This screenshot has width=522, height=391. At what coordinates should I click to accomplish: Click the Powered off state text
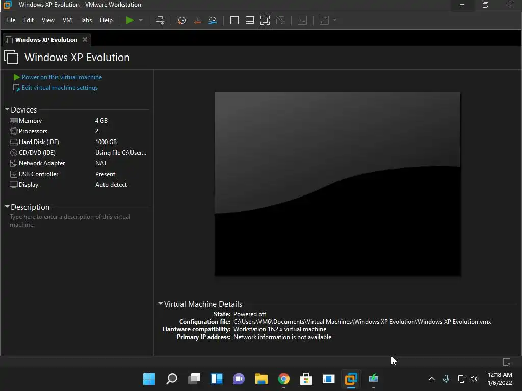(250, 314)
